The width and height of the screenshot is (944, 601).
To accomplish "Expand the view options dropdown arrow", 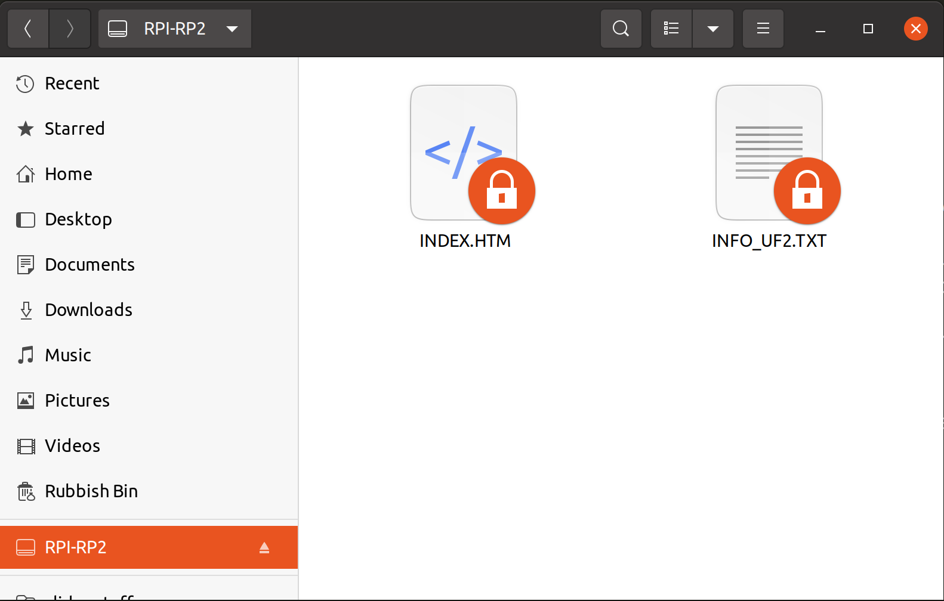I will 712,29.
